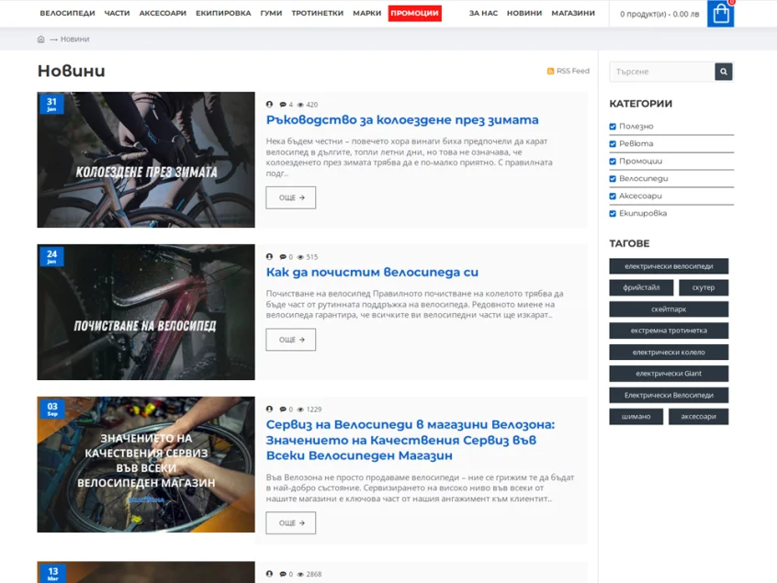The width and height of the screenshot is (777, 583).
Task: Click the RSS Feed icon
Action: tap(550, 71)
